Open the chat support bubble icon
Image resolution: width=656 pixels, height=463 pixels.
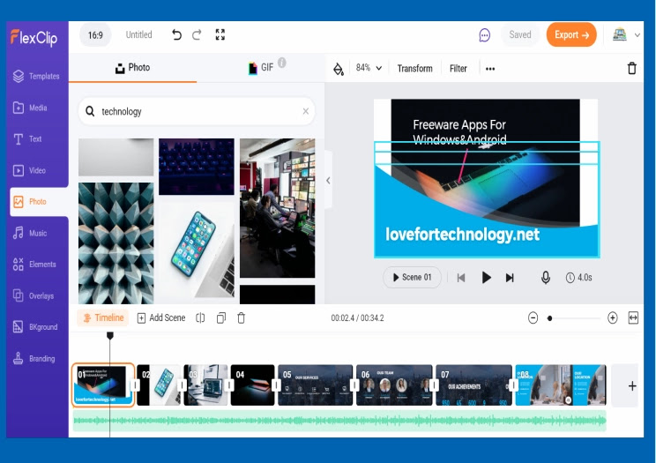[x=484, y=35]
